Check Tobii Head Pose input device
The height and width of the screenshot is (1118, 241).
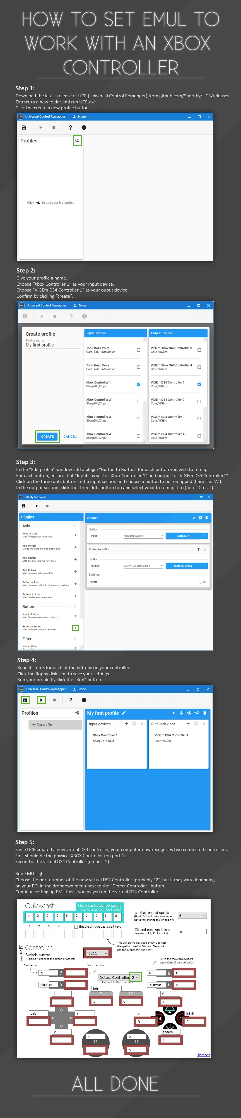pyautogui.click(x=139, y=367)
